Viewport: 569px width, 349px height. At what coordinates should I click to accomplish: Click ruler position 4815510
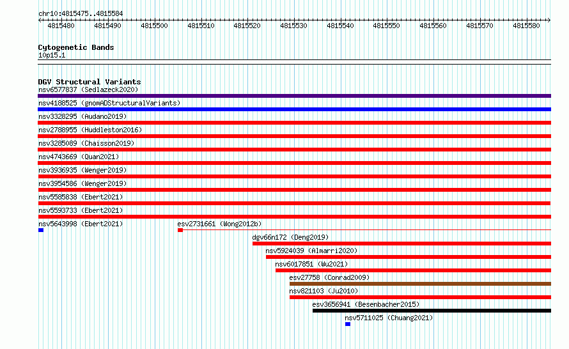pos(201,26)
